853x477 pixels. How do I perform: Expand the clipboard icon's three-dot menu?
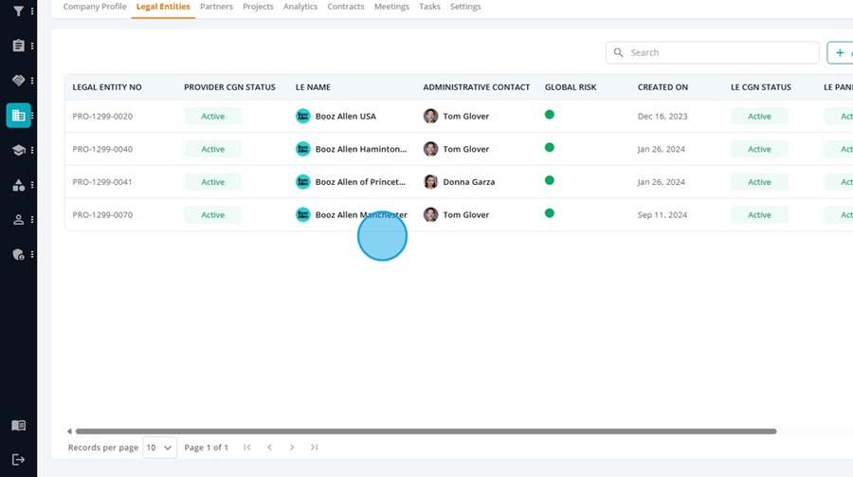[x=32, y=46]
